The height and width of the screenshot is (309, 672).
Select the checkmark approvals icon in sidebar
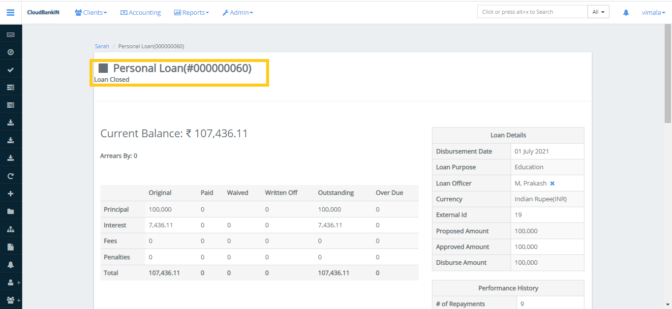(10, 69)
